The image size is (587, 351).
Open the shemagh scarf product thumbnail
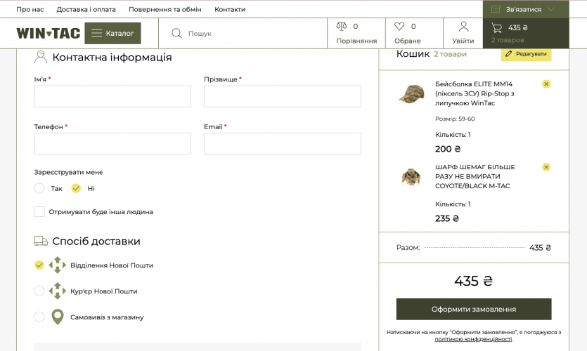tap(411, 177)
